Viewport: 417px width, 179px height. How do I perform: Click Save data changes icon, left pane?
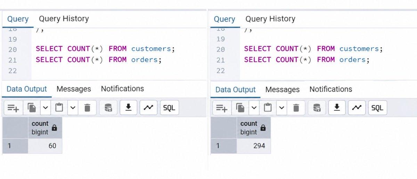(108, 108)
